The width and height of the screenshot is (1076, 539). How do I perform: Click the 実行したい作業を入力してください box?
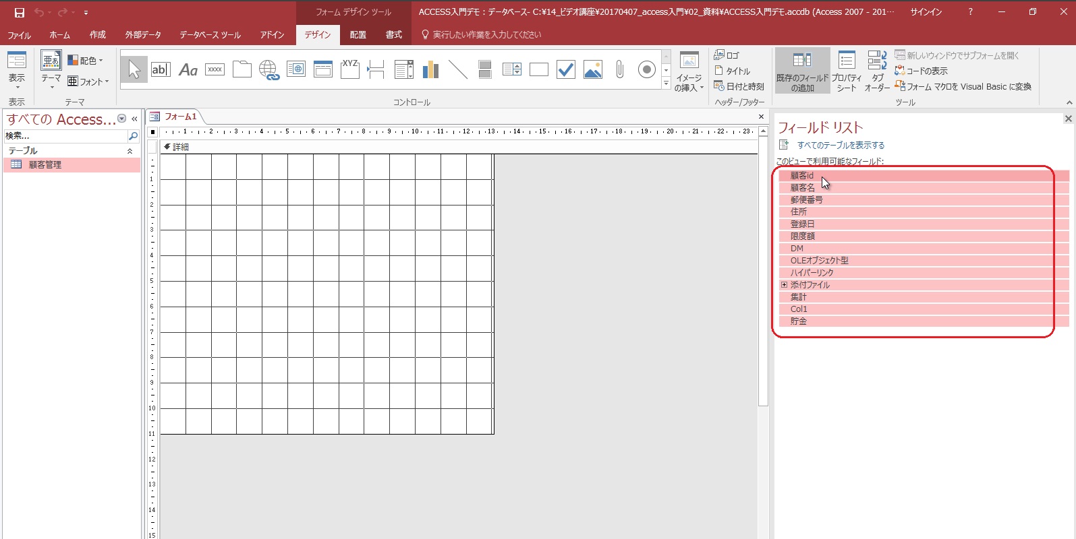pos(486,35)
